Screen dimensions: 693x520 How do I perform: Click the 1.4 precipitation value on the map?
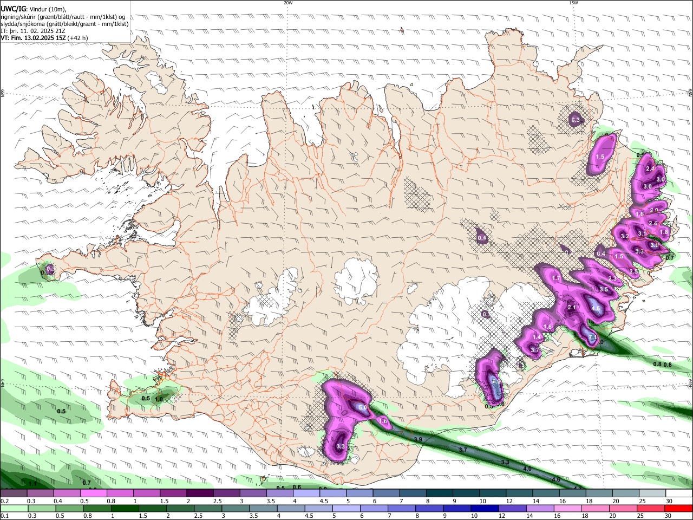pos(537,337)
